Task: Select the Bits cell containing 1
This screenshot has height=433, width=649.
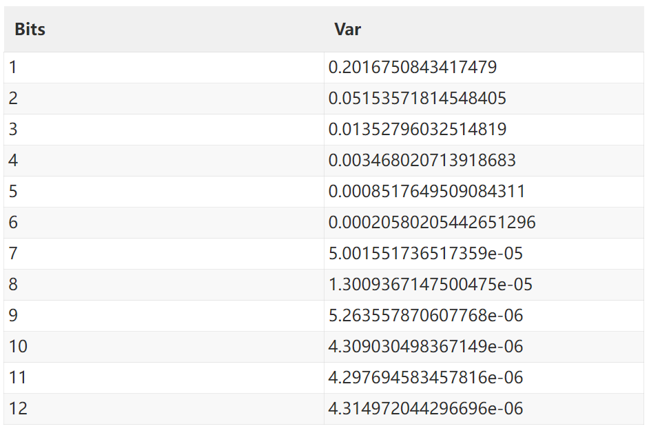Action: [x=13, y=68]
